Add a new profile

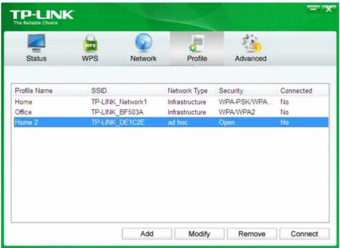click(x=147, y=234)
